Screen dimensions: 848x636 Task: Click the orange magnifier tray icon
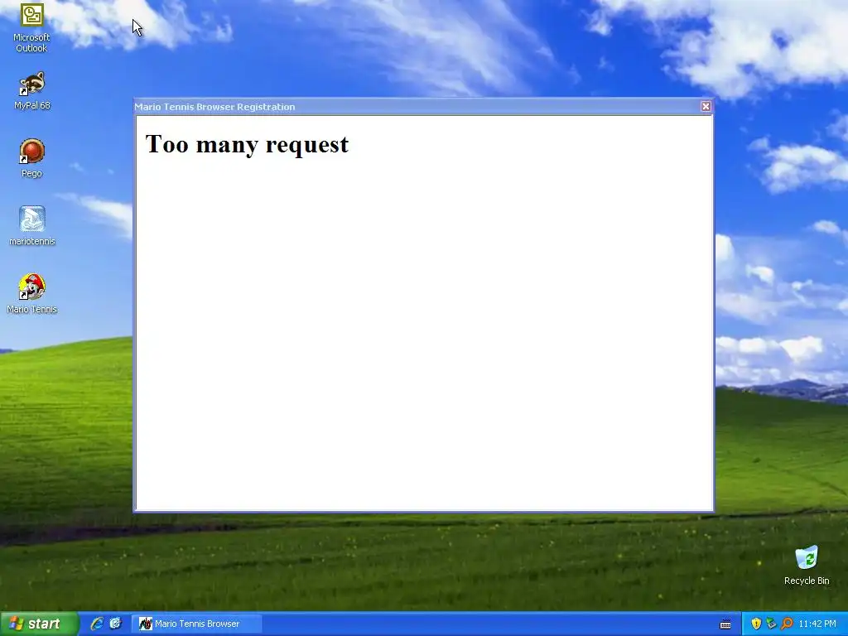coord(787,624)
